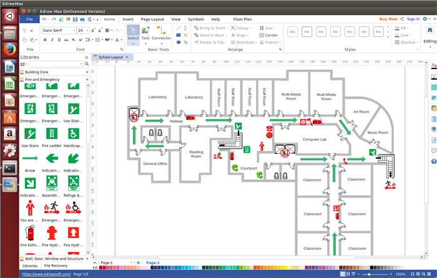Switch to the File Recovery tab
The image size is (437, 278).
point(56,266)
